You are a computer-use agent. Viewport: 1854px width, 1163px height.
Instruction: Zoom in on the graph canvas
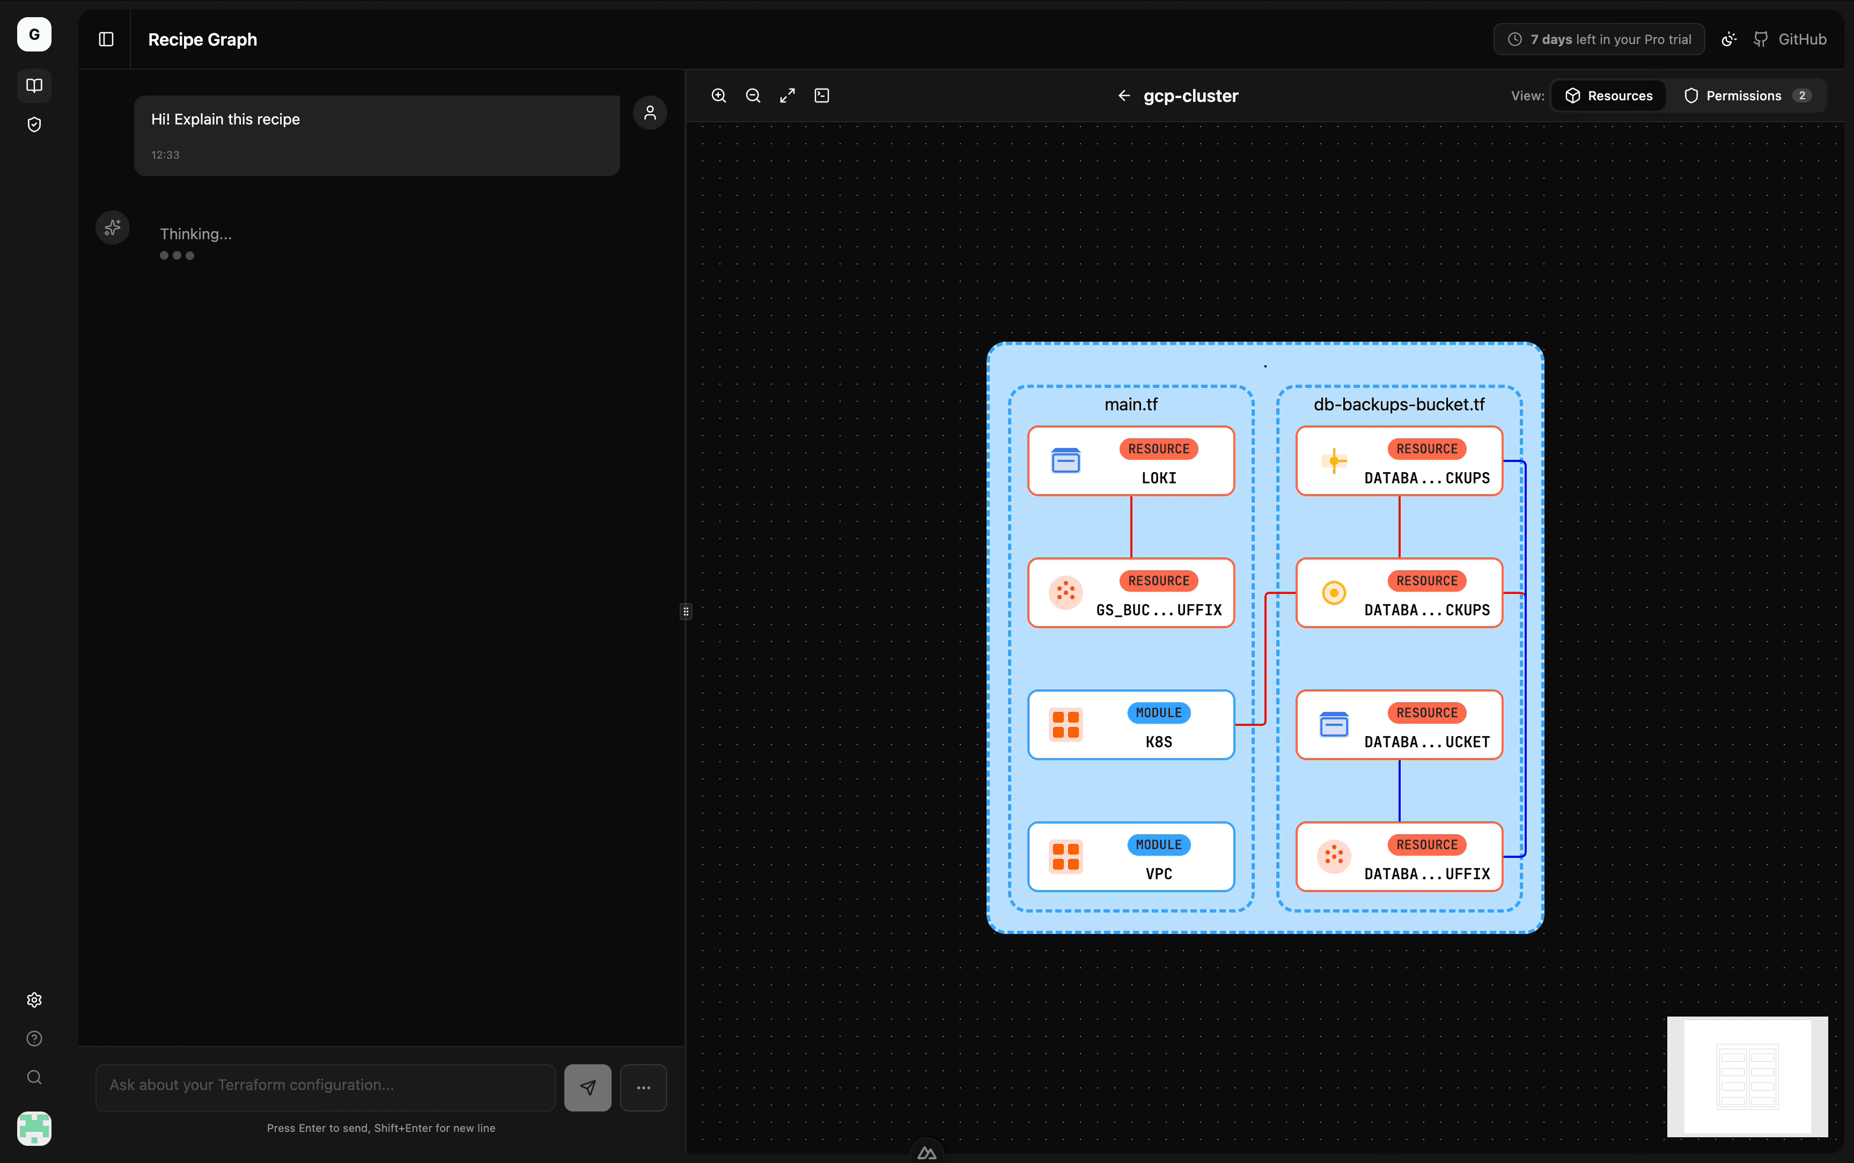(x=717, y=95)
